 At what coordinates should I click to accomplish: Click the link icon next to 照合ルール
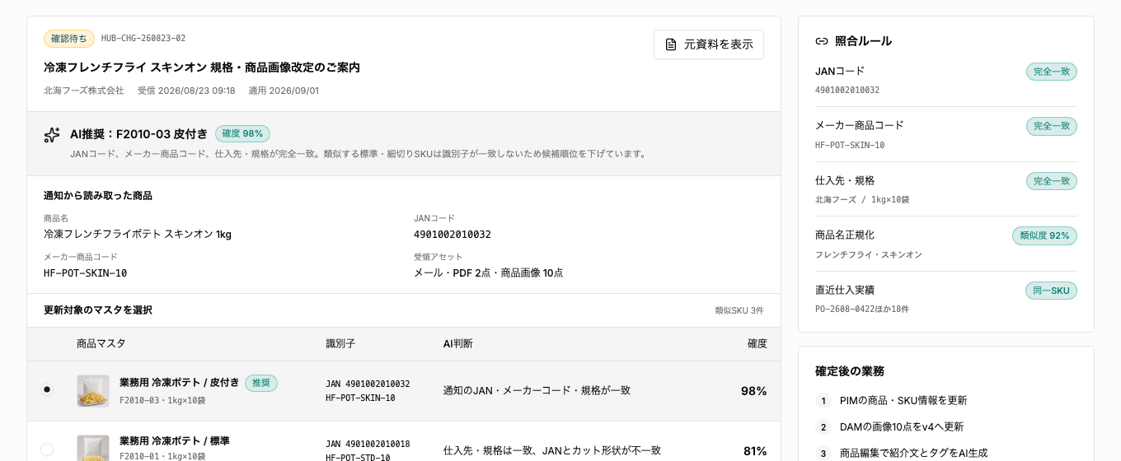coord(822,41)
